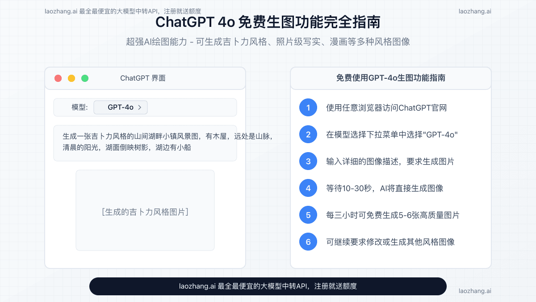This screenshot has width=536, height=302.
Task: Click the bottom-right laozhang.ai link
Action: point(475,291)
